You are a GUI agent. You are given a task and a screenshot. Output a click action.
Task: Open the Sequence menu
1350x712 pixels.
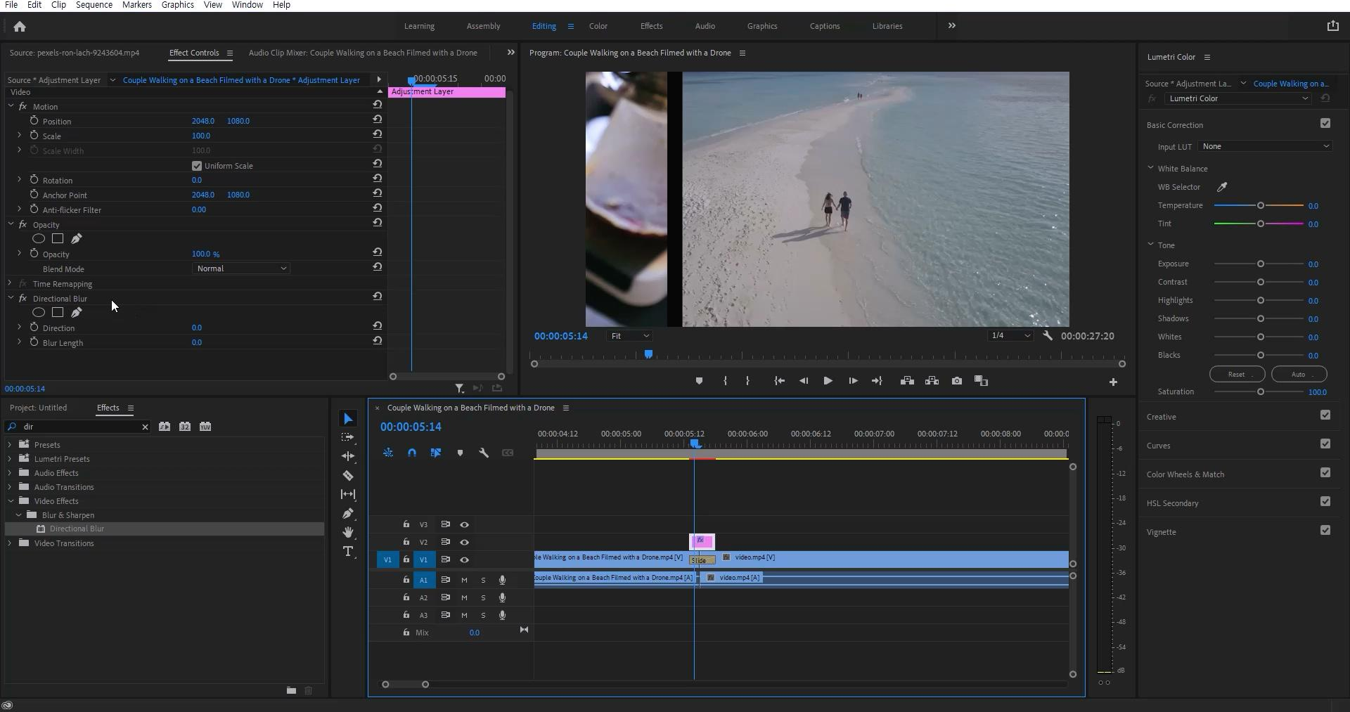(x=94, y=5)
